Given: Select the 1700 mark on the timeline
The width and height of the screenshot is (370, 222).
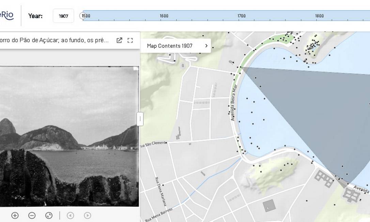Looking at the screenshot, I should coord(242,16).
